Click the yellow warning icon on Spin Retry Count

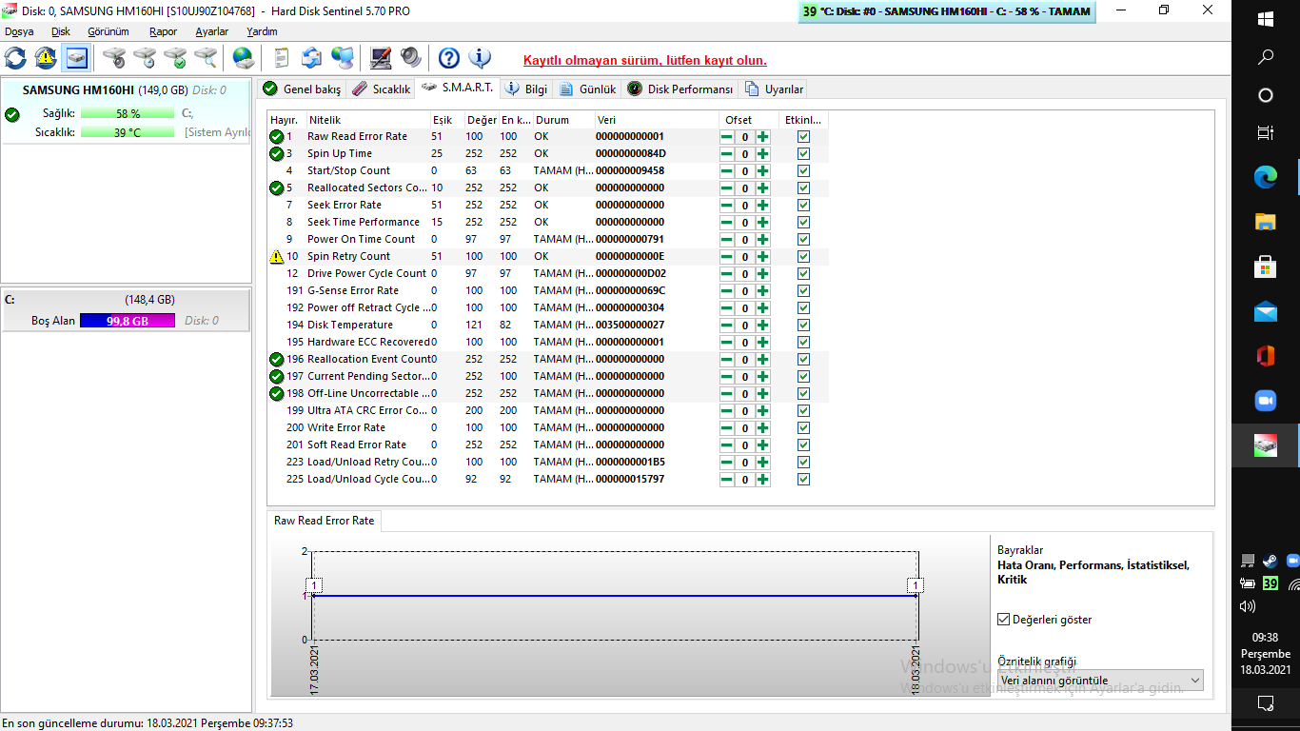tap(277, 256)
